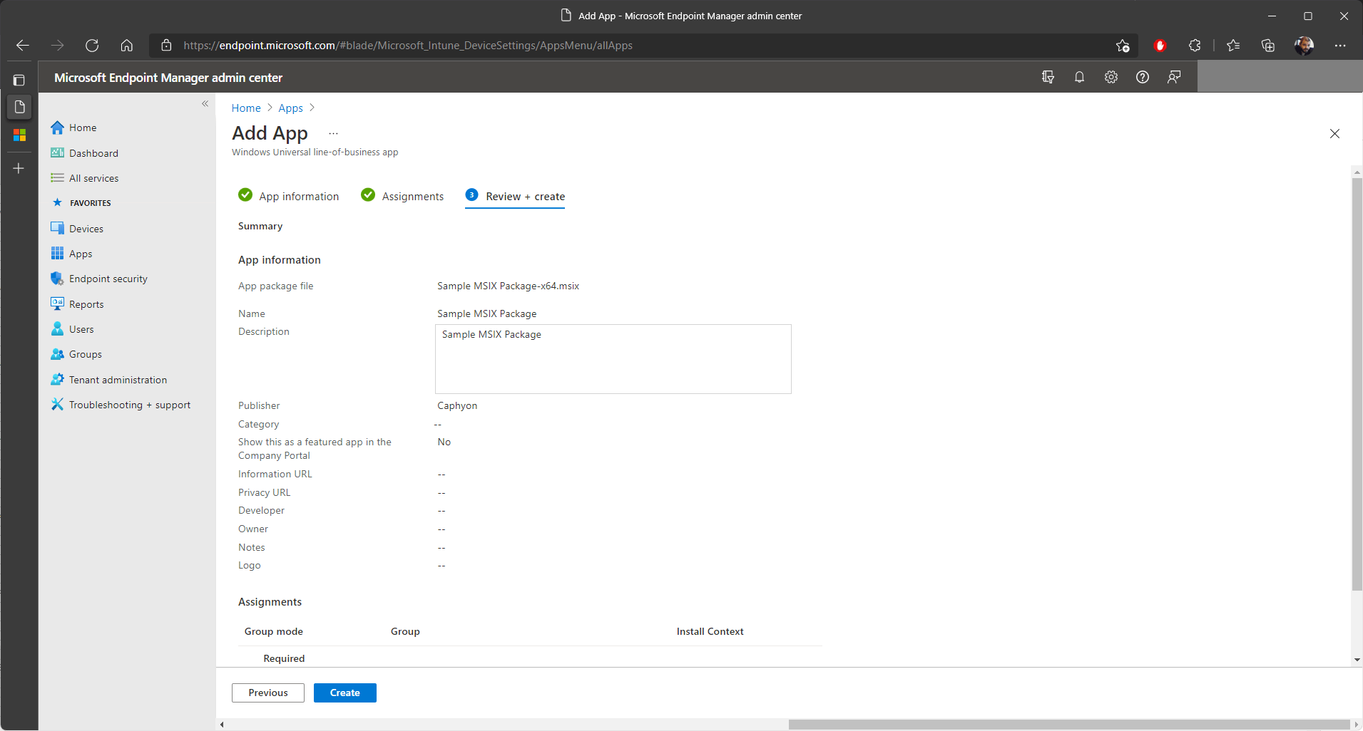Open portal directory and subscription filter icon
Screen dimensions: 1363x731
pyautogui.click(x=1048, y=77)
